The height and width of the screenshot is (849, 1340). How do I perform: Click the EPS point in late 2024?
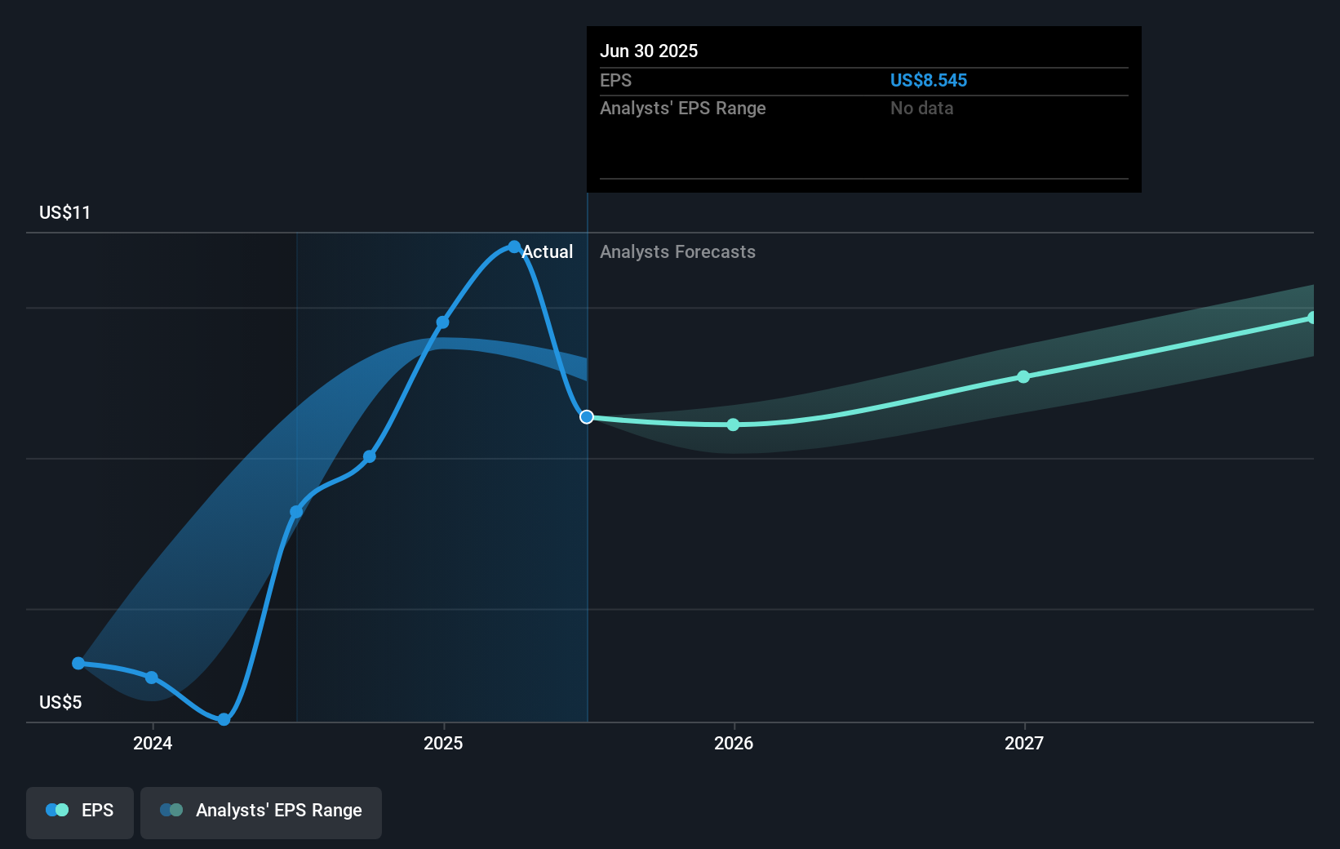(x=370, y=456)
